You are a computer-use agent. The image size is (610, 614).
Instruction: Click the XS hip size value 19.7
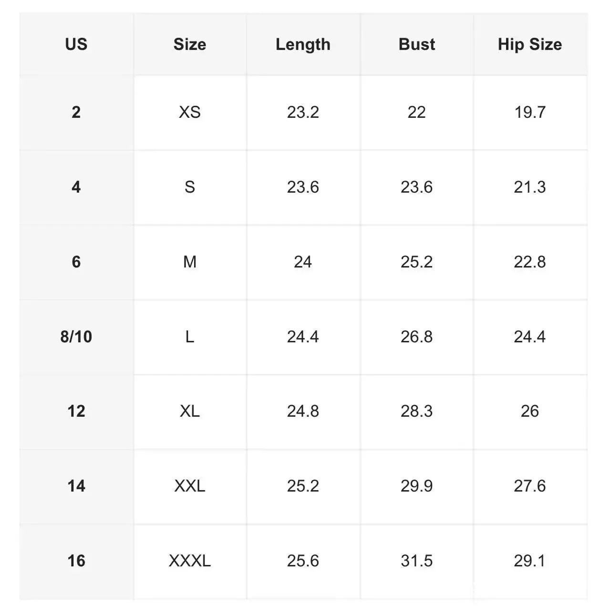[530, 112]
